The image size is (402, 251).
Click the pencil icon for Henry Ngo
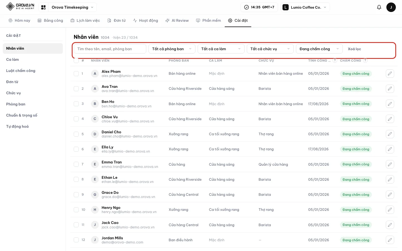(x=390, y=210)
